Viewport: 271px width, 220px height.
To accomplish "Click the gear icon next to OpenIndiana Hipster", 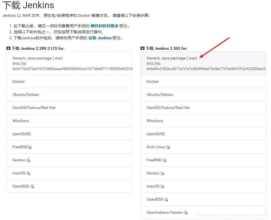I will [186, 213].
